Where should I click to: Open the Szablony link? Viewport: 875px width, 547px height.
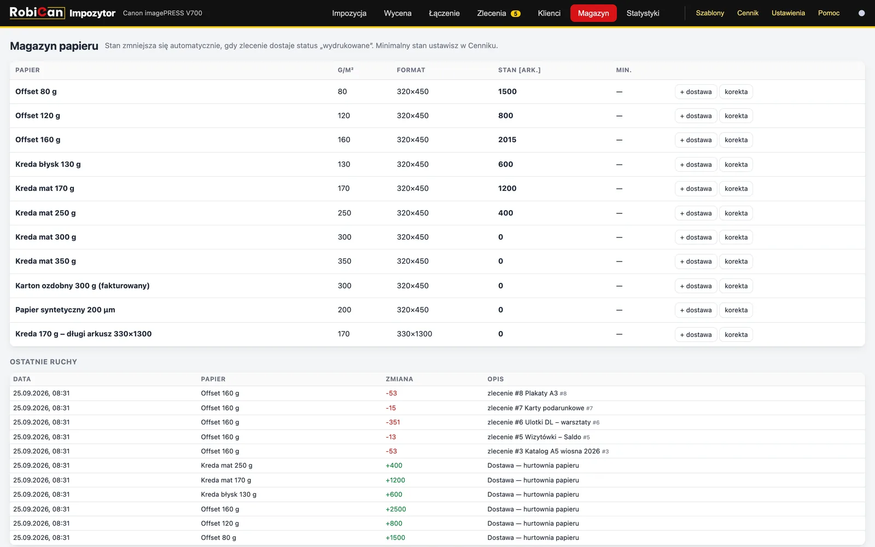click(x=710, y=13)
